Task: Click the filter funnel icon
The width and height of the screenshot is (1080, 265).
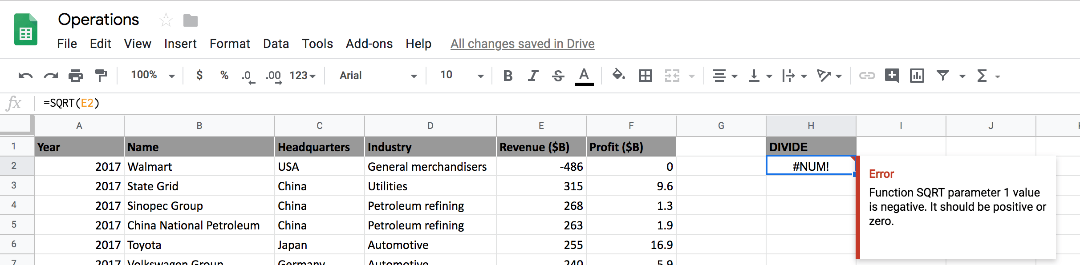Action: [x=942, y=76]
